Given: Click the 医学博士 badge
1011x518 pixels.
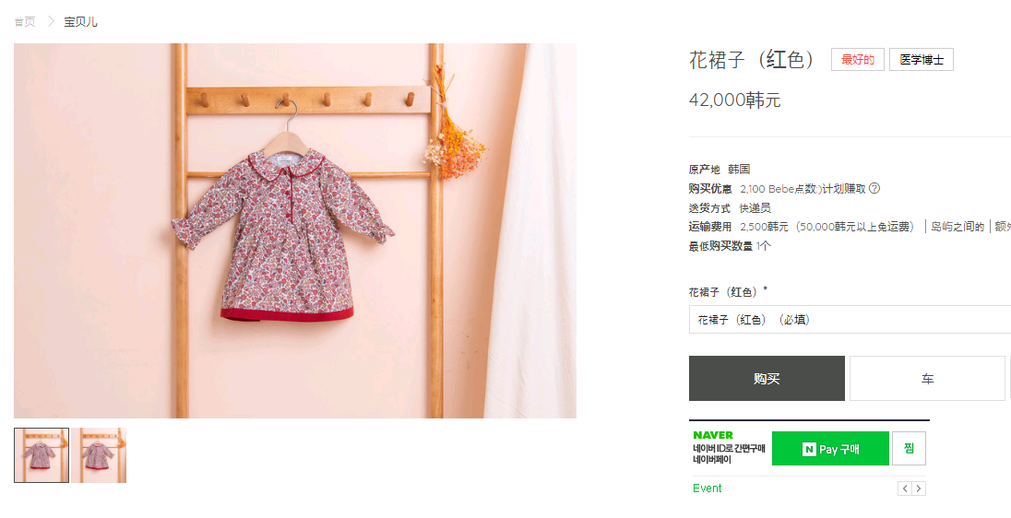Looking at the screenshot, I should click(x=922, y=60).
